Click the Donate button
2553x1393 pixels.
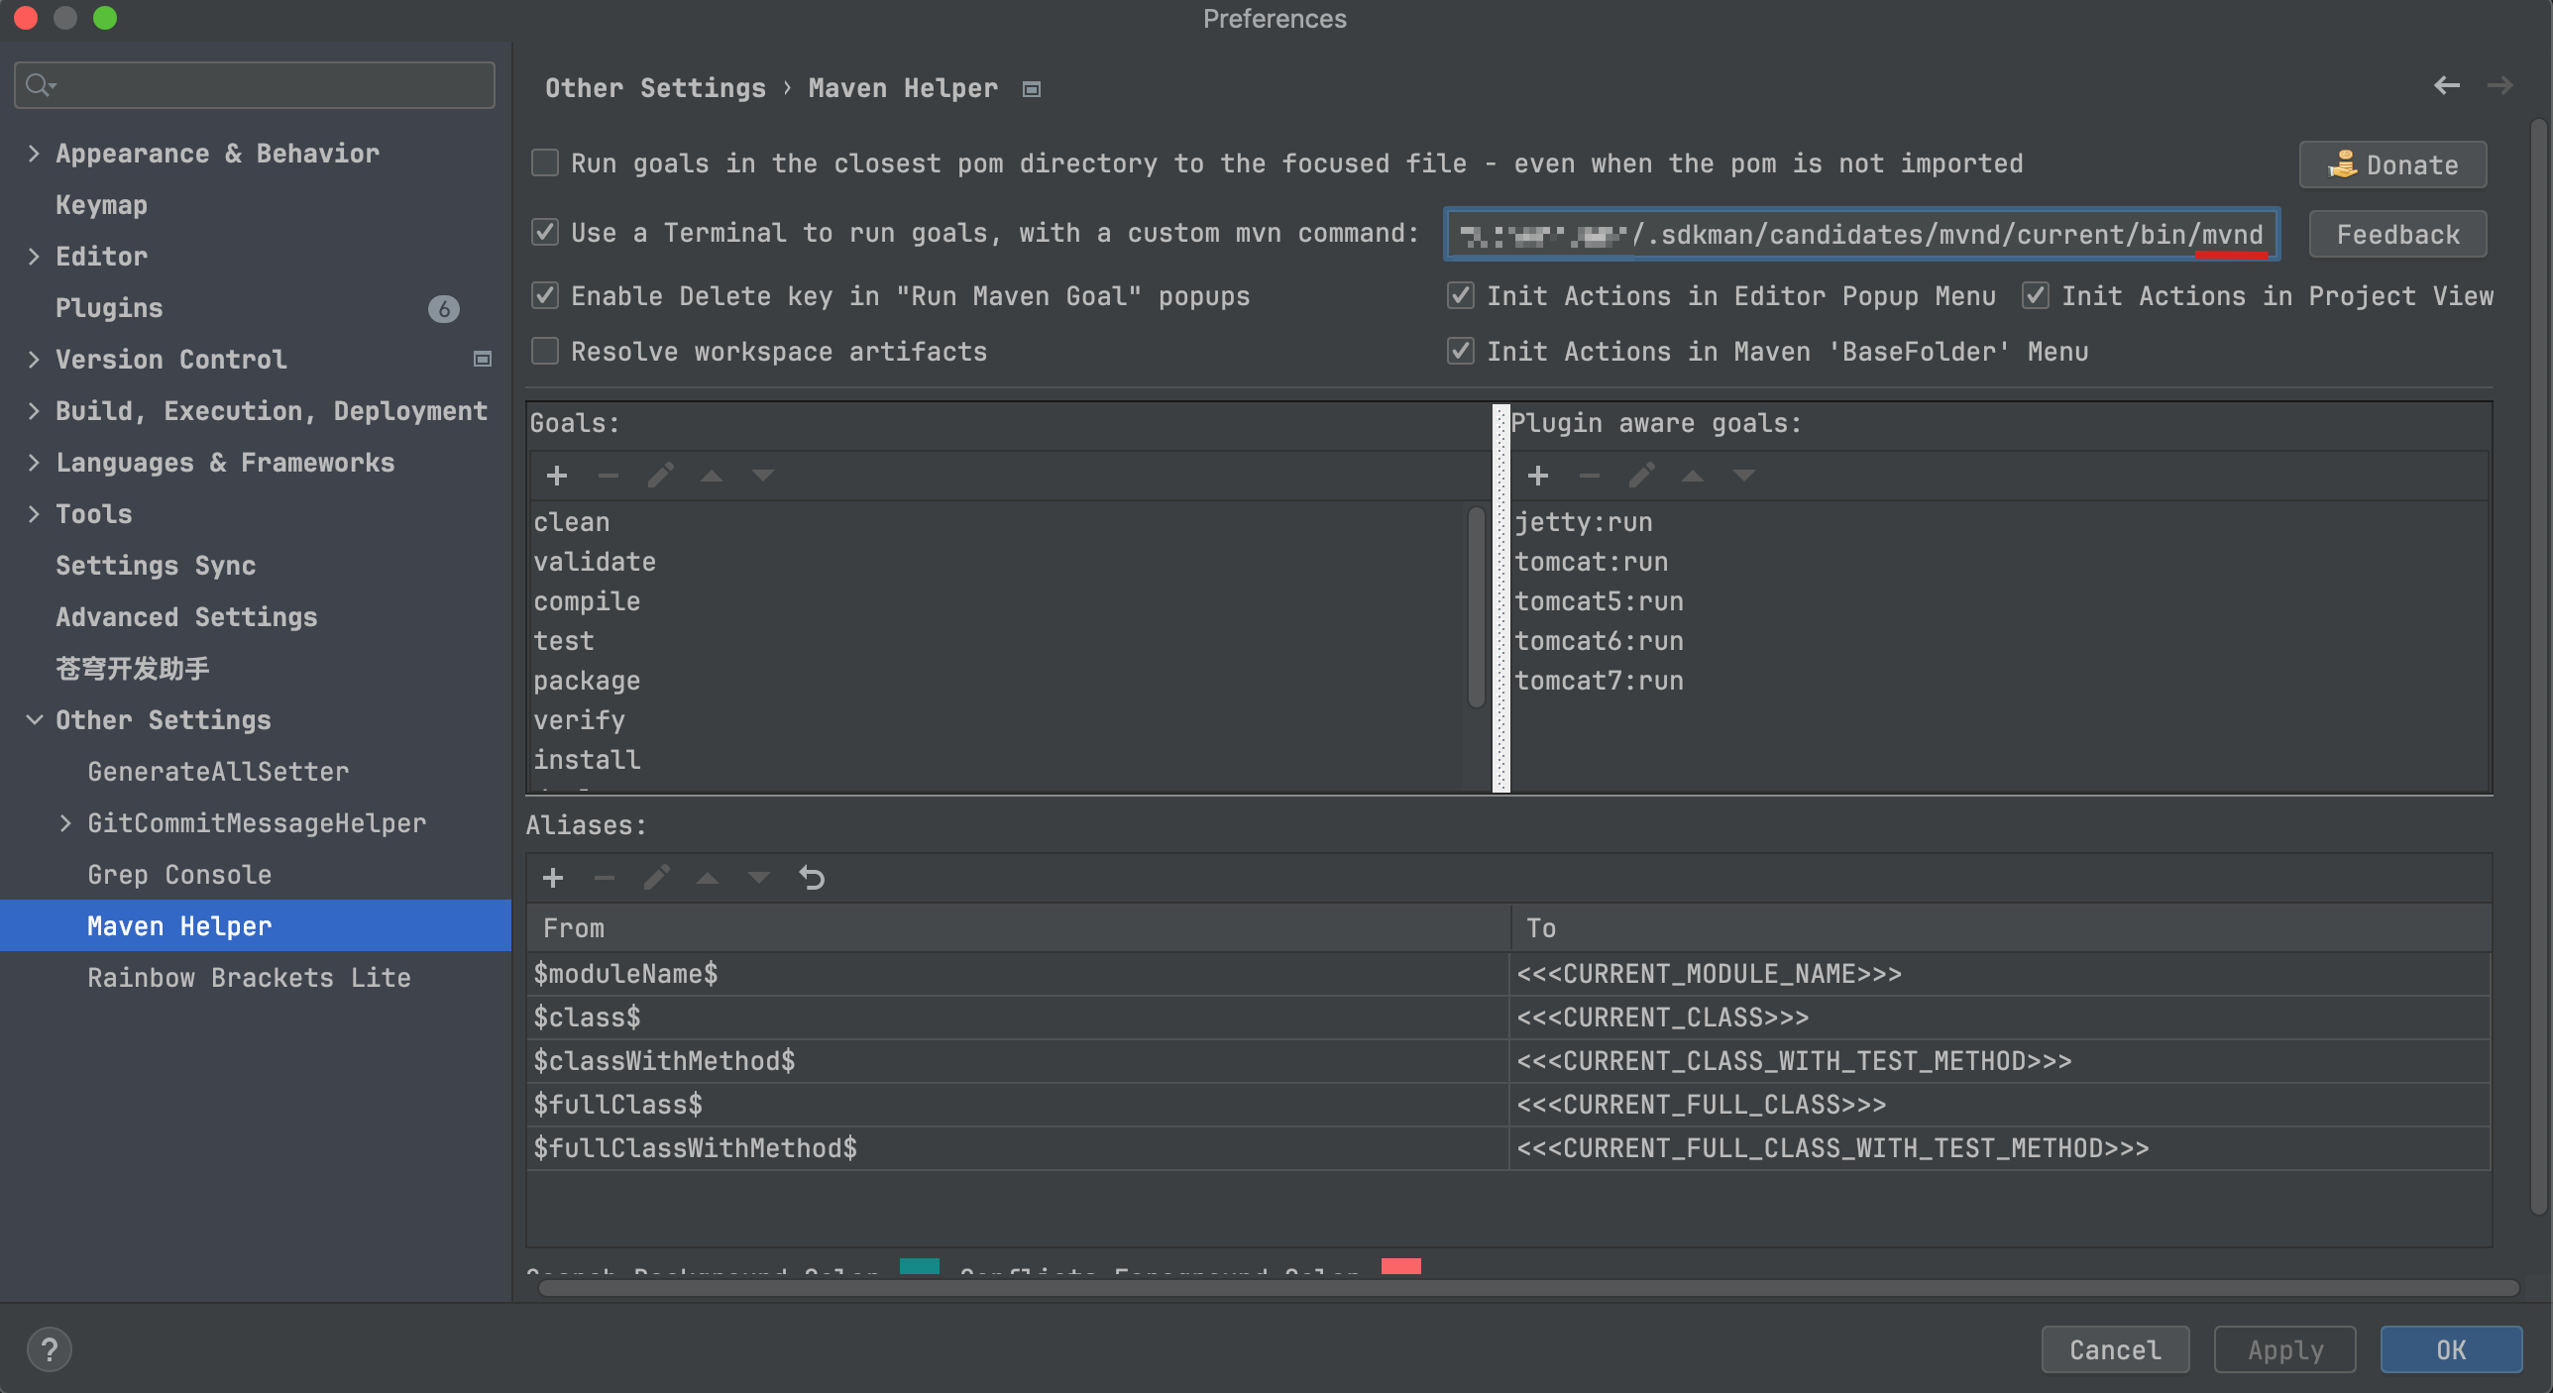[x=2391, y=164]
